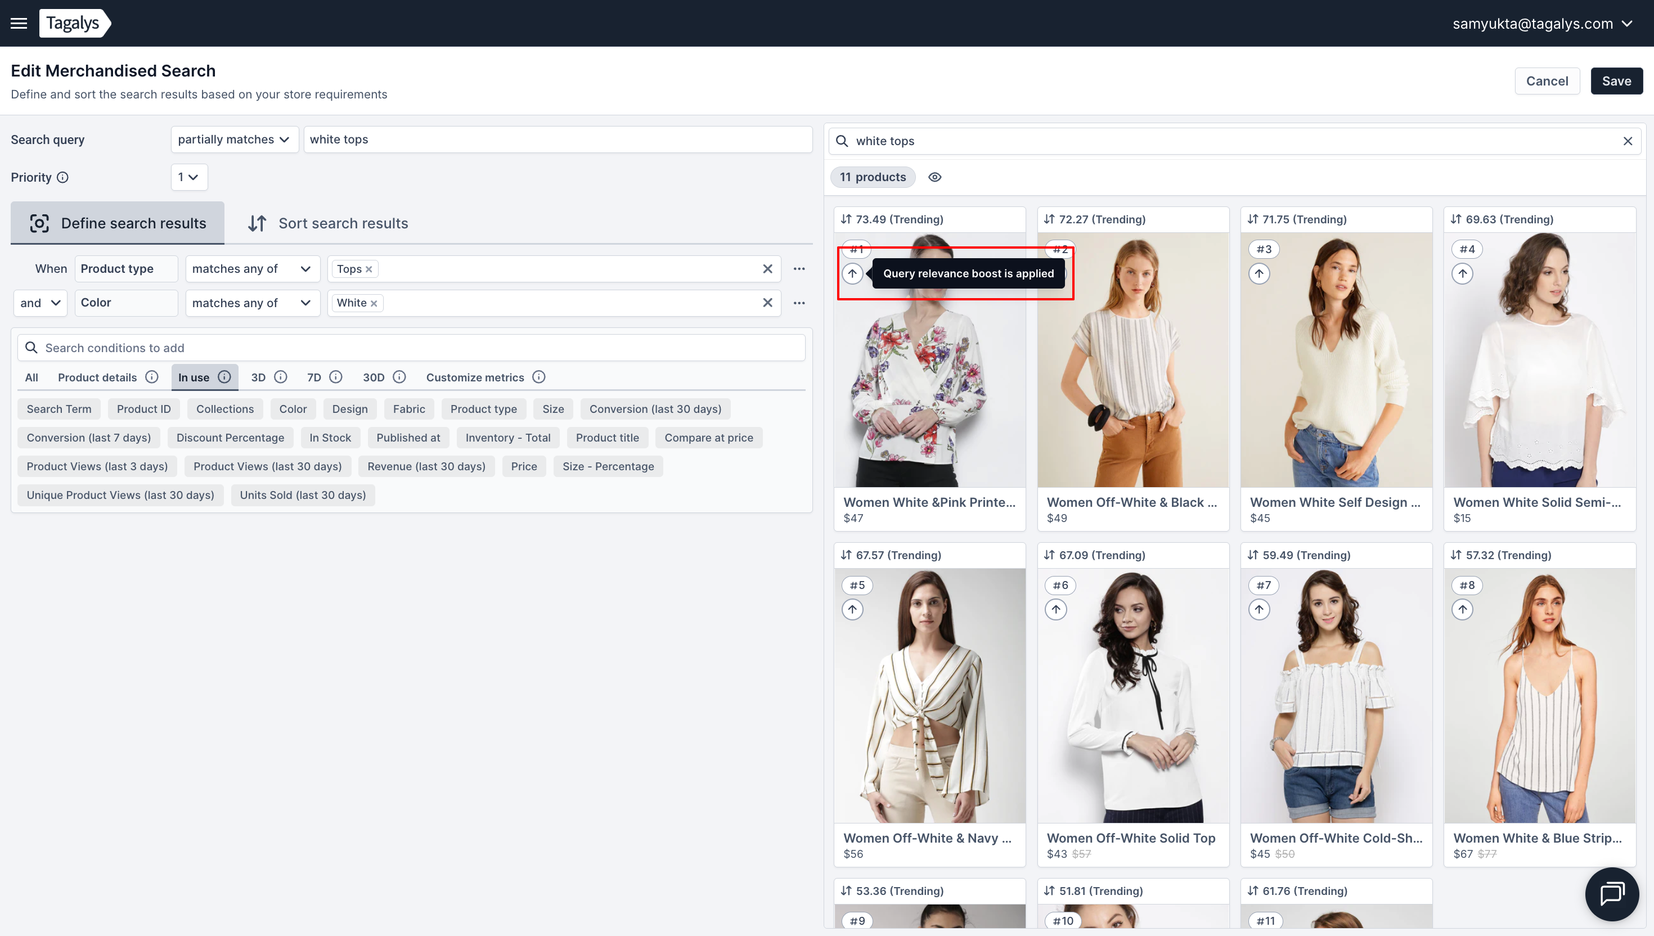The image size is (1654, 936).
Task: Toggle the products preview eye icon
Action: click(934, 177)
